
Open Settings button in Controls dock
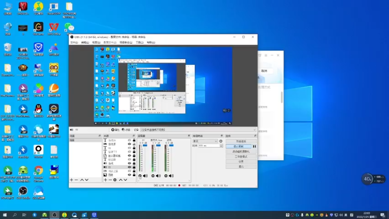coord(241,162)
